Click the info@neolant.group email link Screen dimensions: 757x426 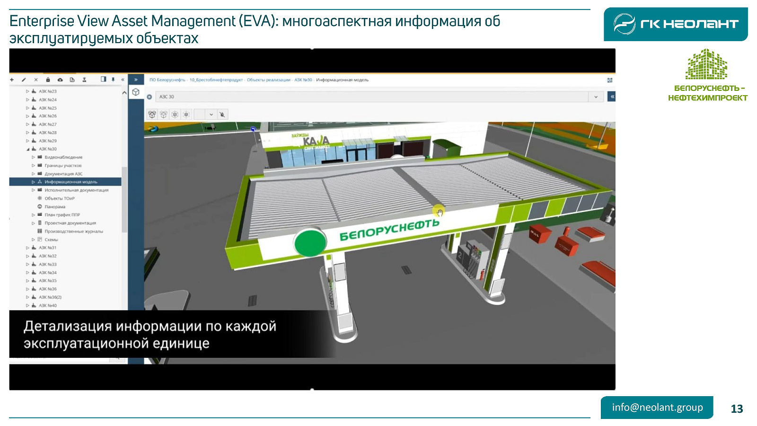click(657, 408)
